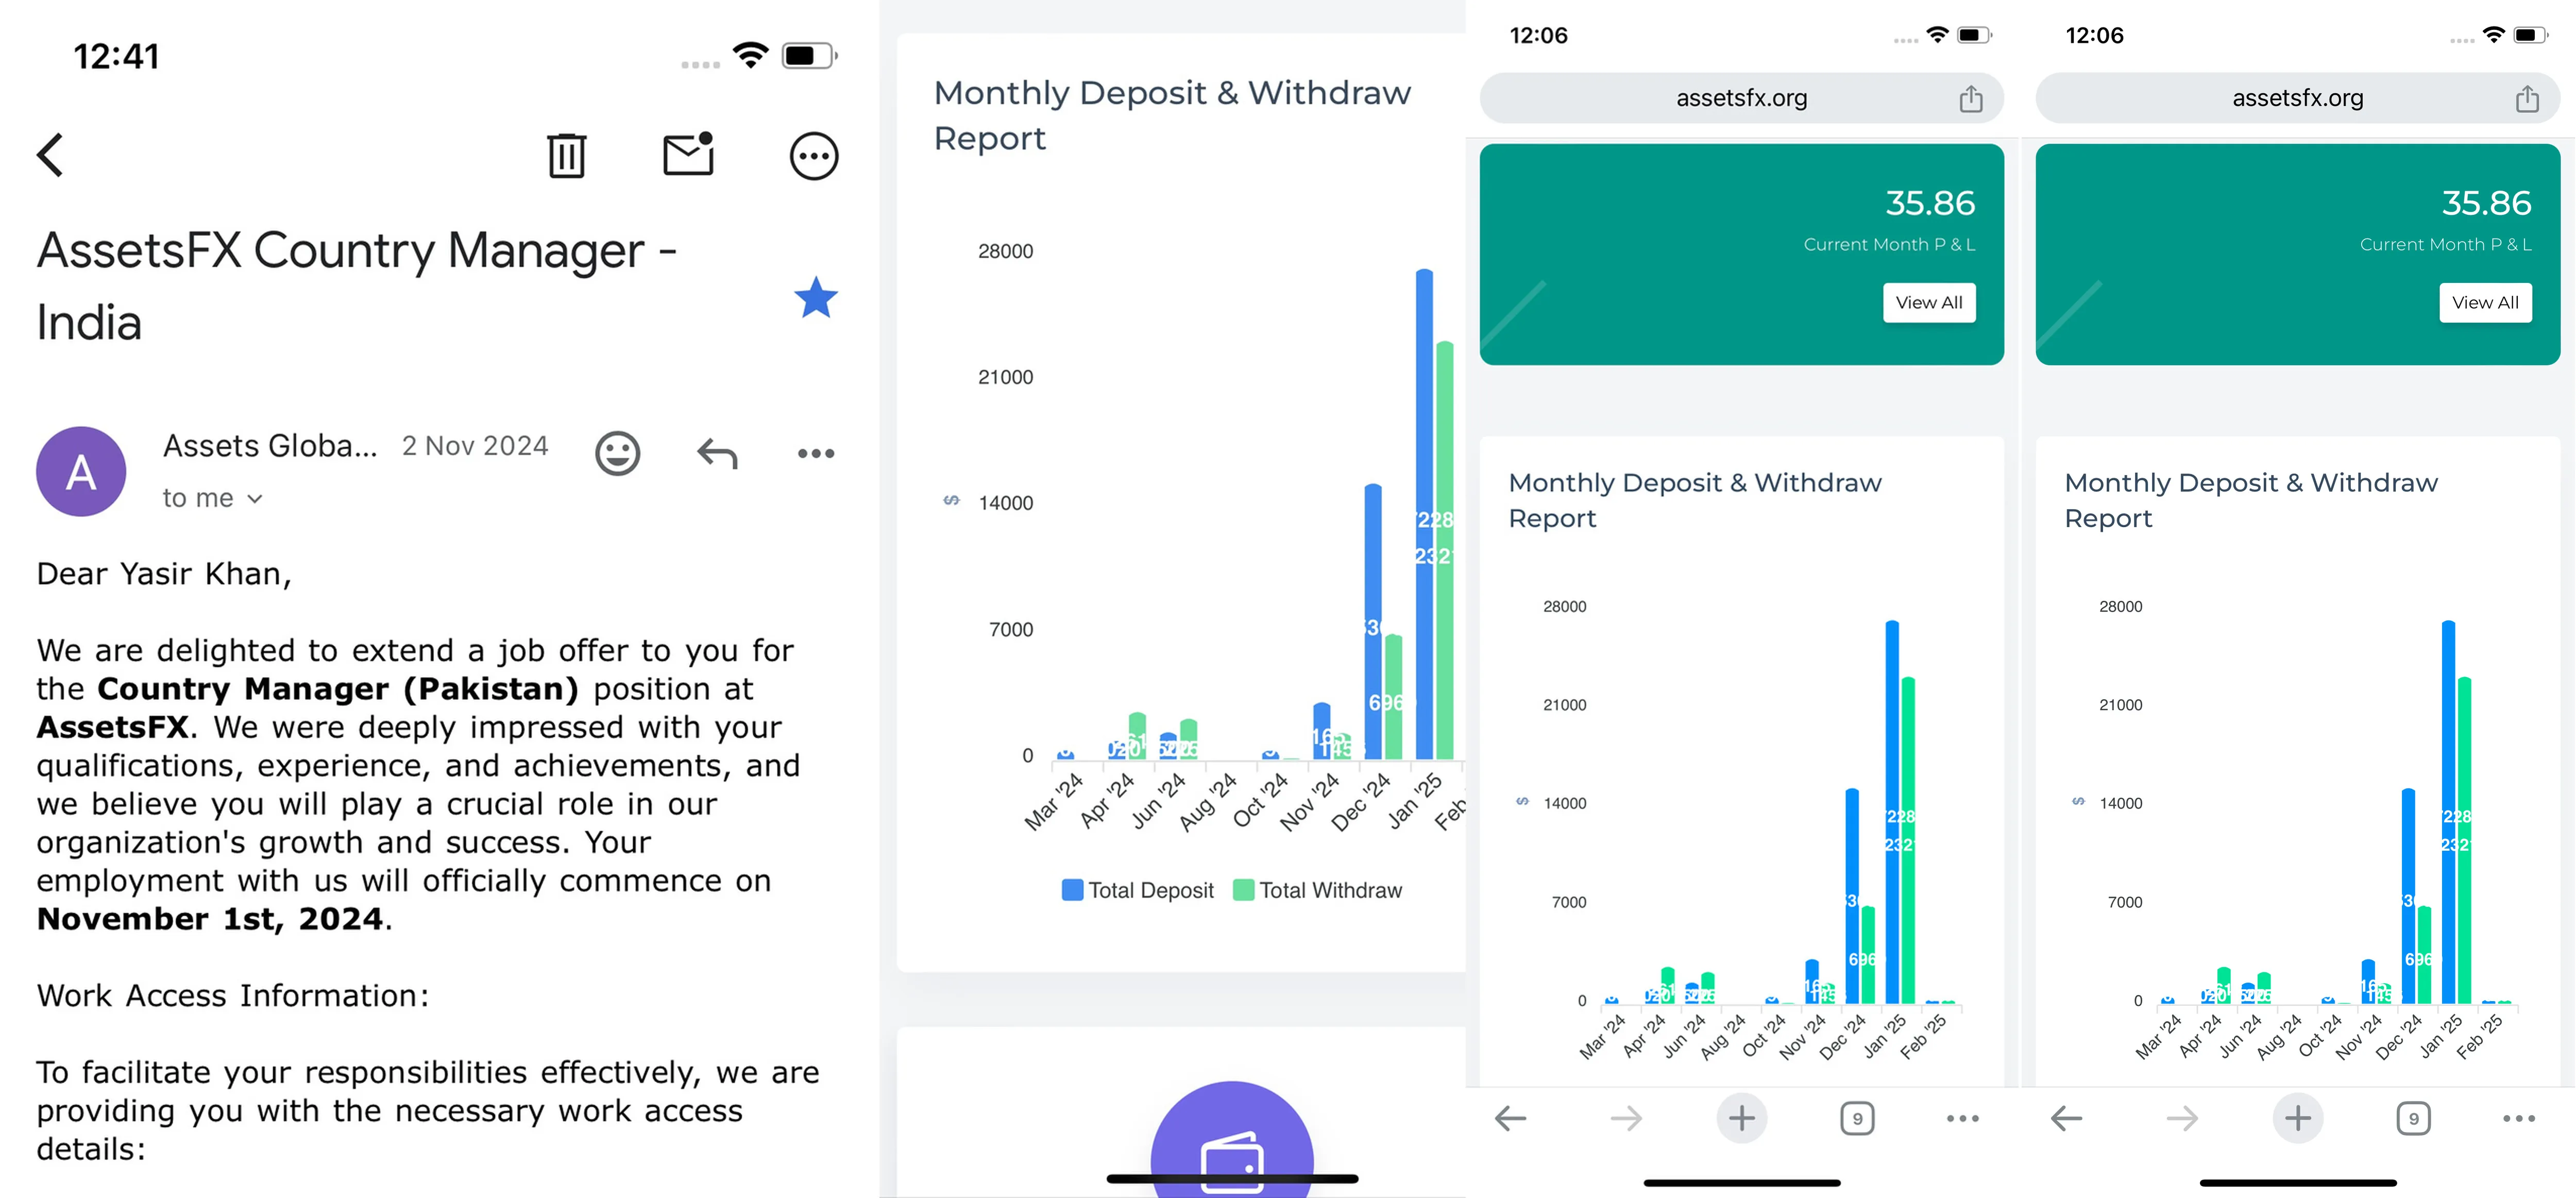Tap the purple "A" sender avatar

(81, 471)
